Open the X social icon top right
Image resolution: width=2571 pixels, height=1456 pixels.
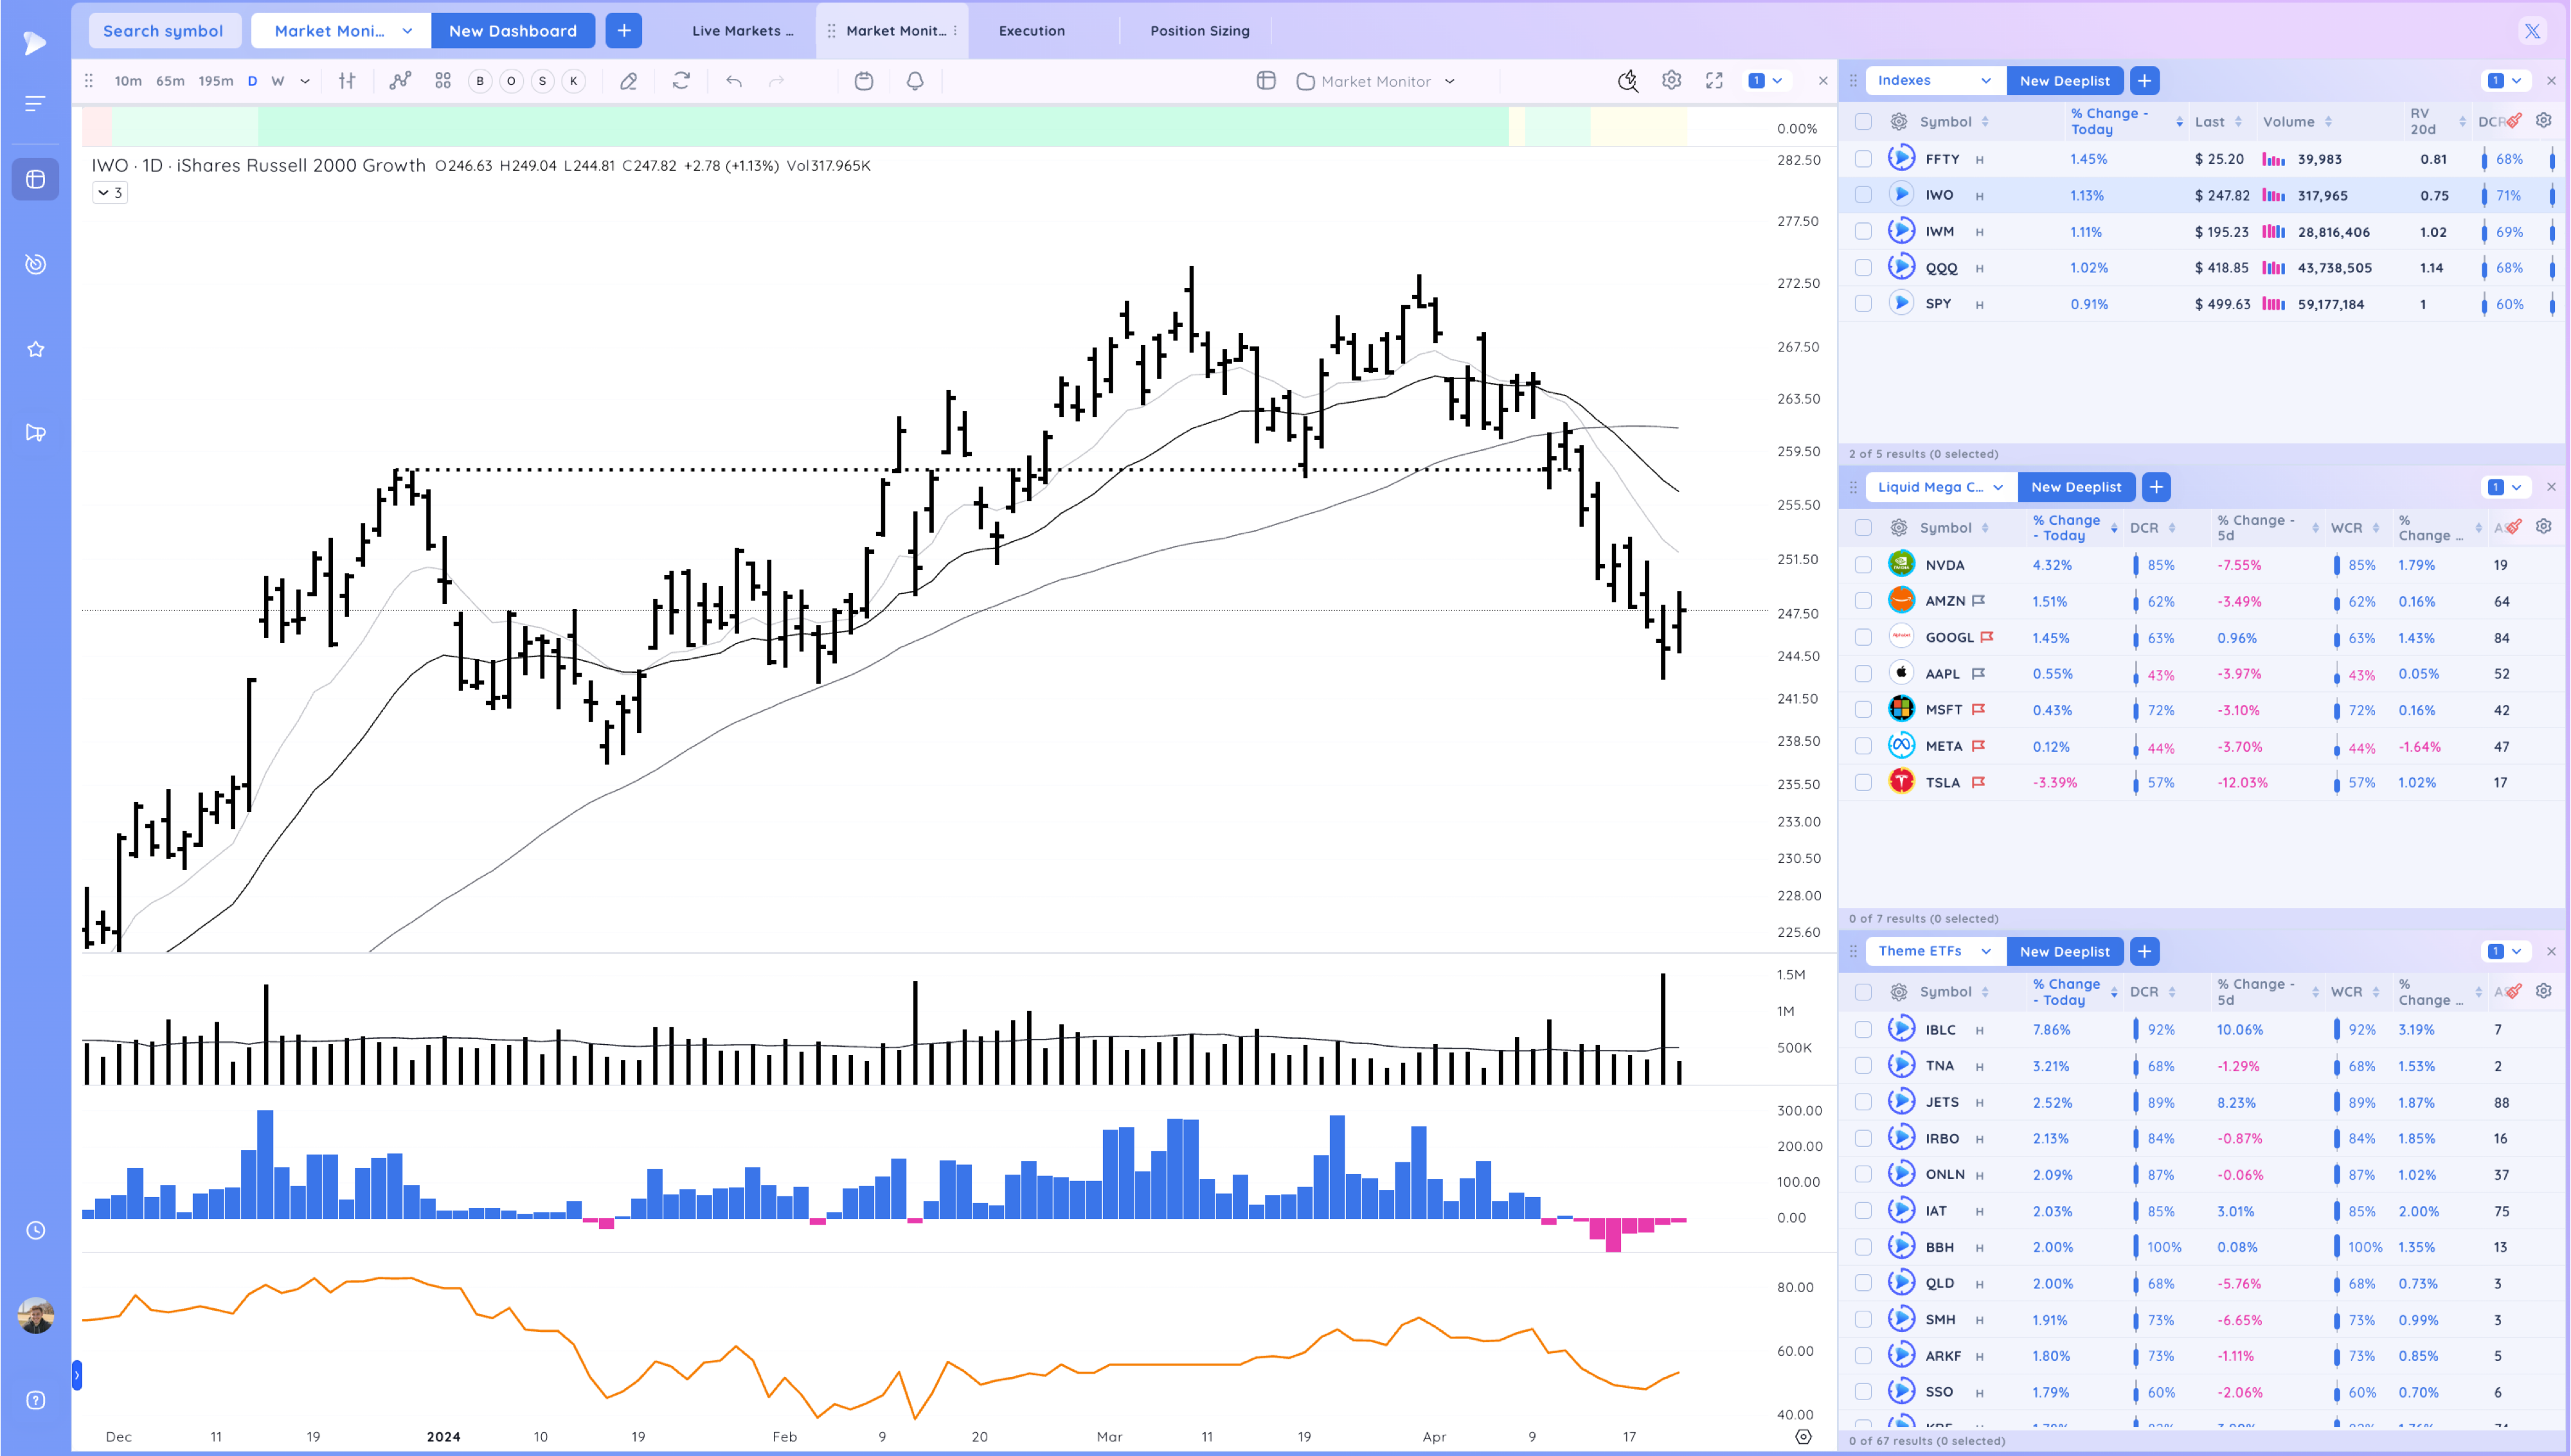[x=2532, y=31]
